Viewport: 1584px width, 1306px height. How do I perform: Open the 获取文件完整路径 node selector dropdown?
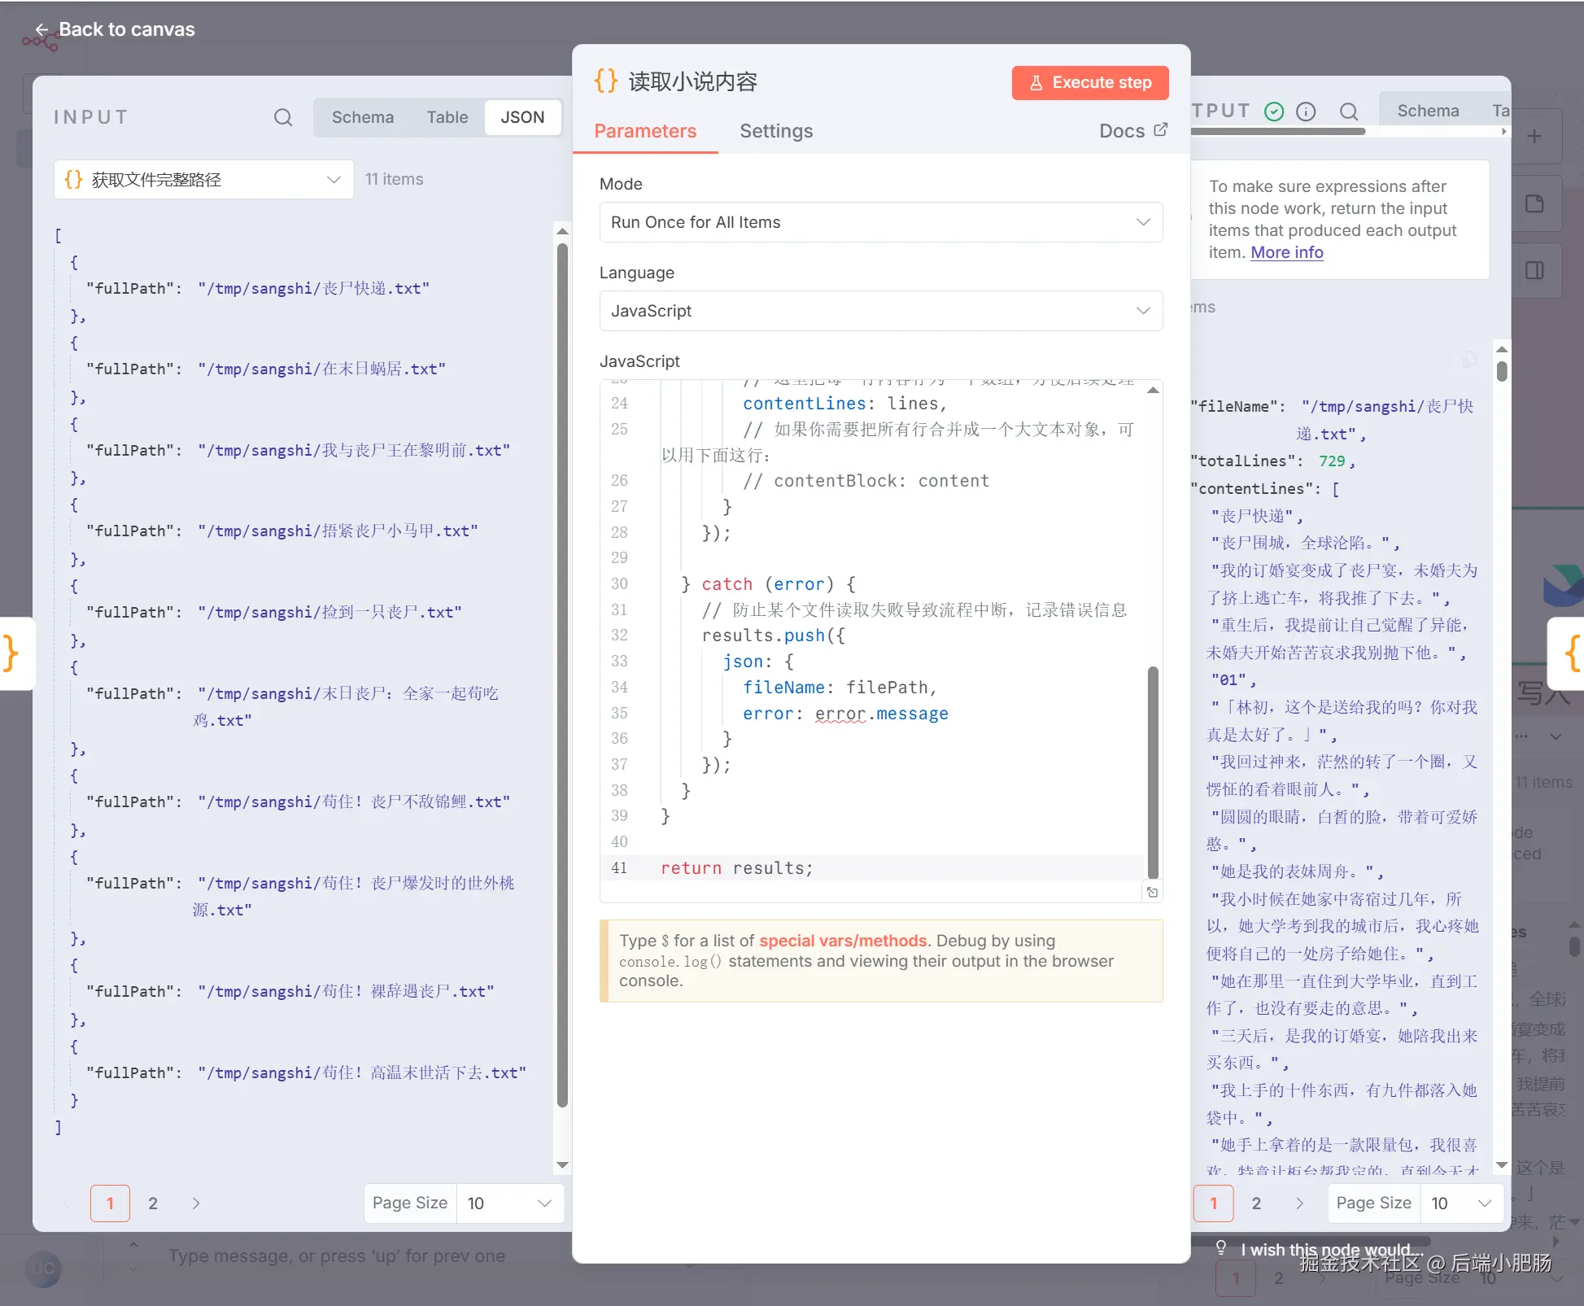coord(203,179)
